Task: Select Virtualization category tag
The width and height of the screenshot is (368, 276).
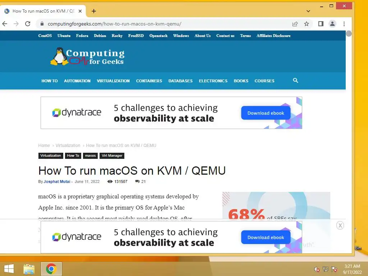Action: coord(51,156)
